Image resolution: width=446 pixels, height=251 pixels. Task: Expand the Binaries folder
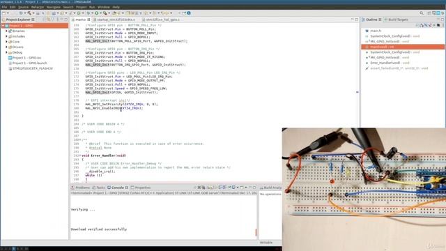pos(6,31)
